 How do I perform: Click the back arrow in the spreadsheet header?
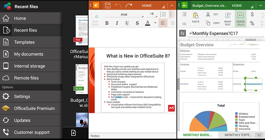(x=179, y=5)
